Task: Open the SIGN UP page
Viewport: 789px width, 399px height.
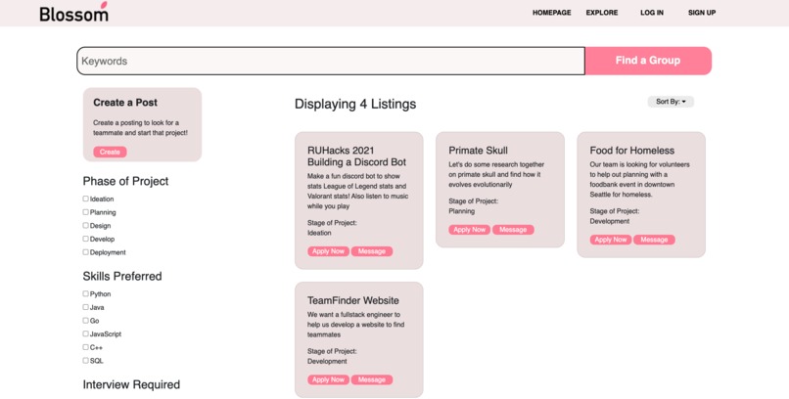Action: click(702, 13)
